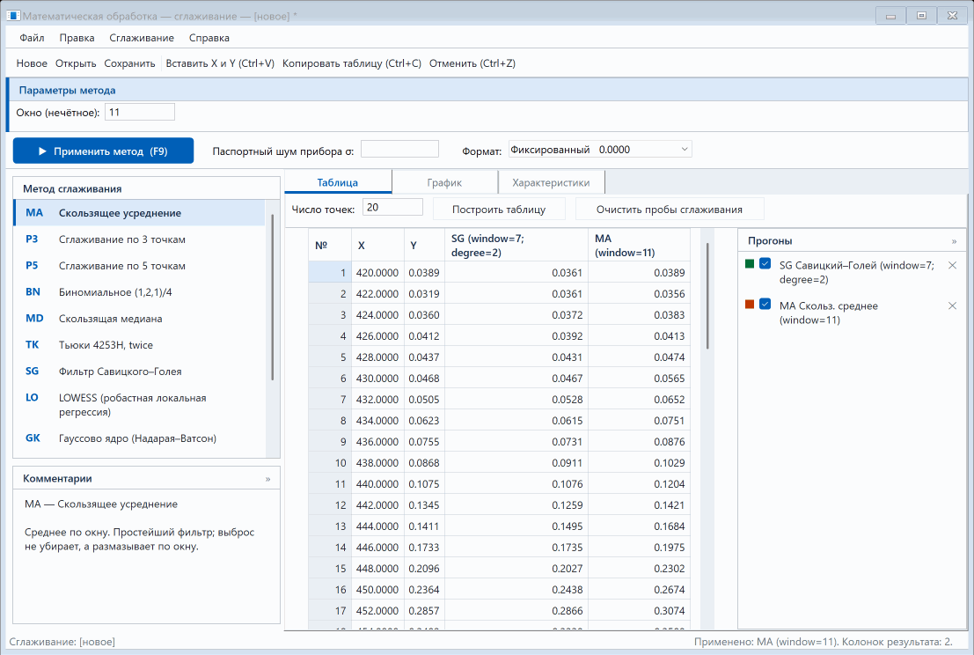The height and width of the screenshot is (655, 974).
Task: Select the SG Фильтр Савицкого–Голея method
Action: coord(139,371)
